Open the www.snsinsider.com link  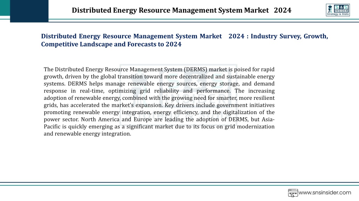click(x=325, y=193)
